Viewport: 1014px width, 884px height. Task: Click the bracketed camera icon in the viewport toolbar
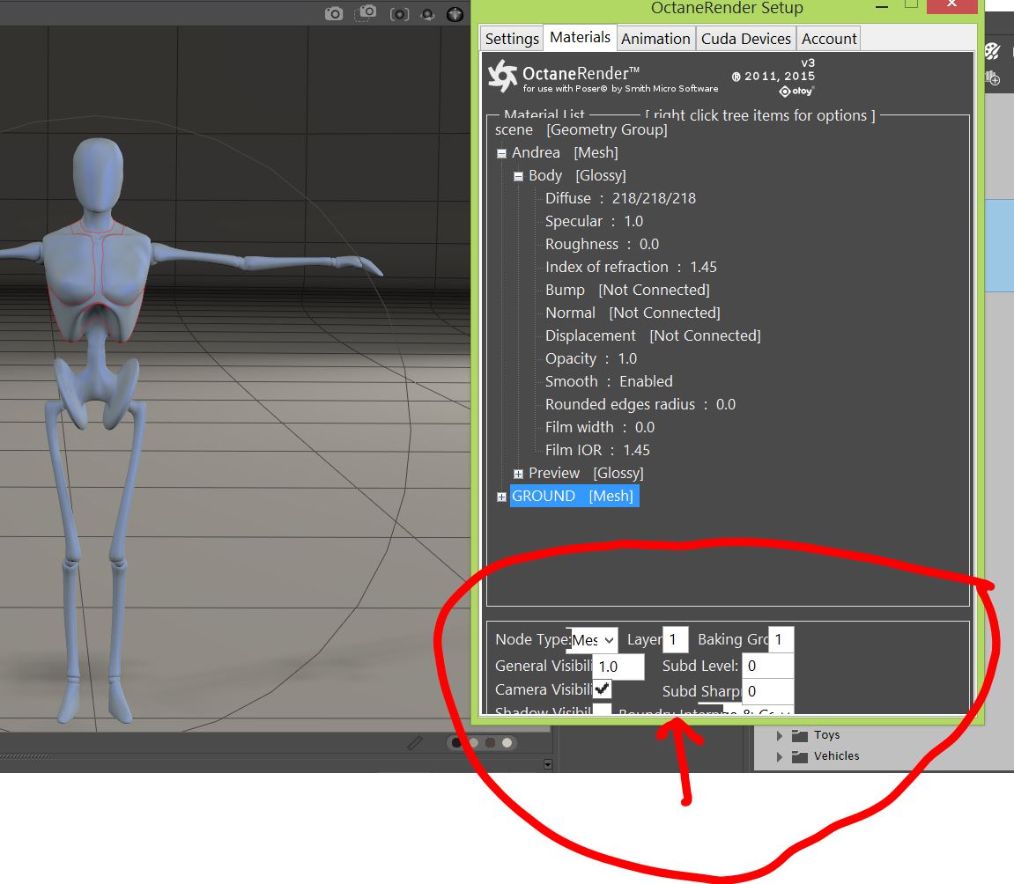399,14
